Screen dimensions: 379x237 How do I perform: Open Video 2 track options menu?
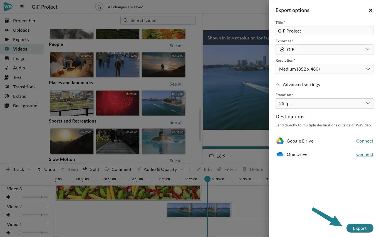[x=47, y=206]
